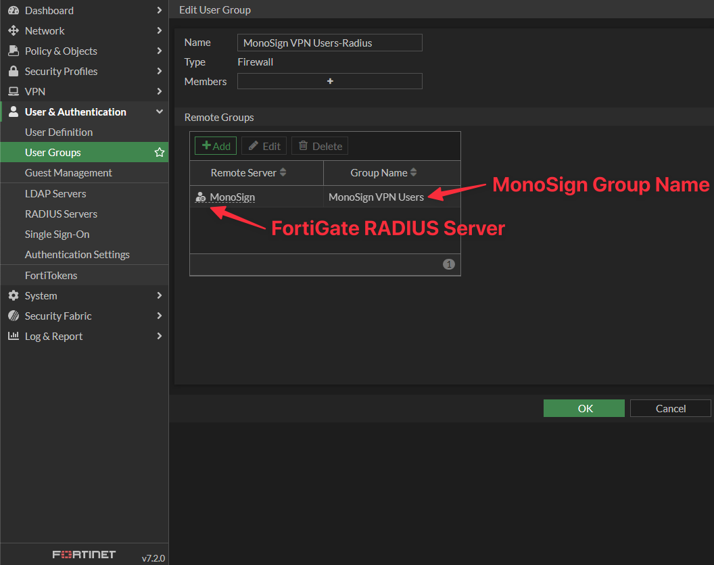
Task: Sort by Remote Server column arrows
Action: pyautogui.click(x=283, y=172)
